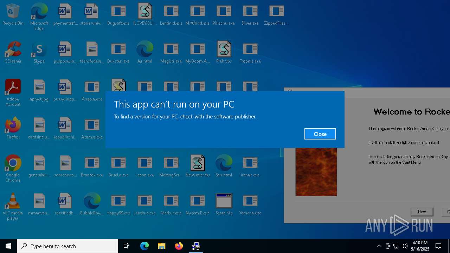Select MyDoom.A desktop icon
The height and width of the screenshot is (253, 450).
click(x=198, y=53)
